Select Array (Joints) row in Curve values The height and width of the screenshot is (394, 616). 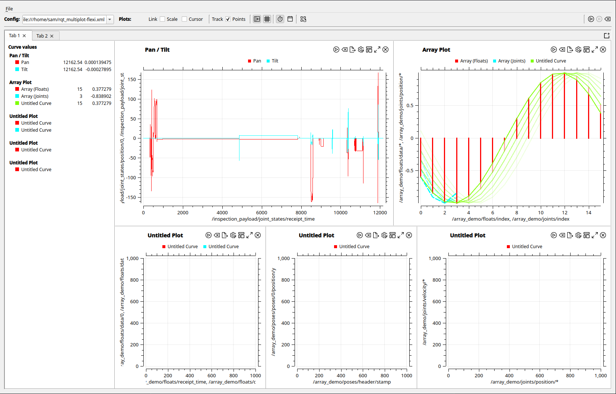[63, 96]
